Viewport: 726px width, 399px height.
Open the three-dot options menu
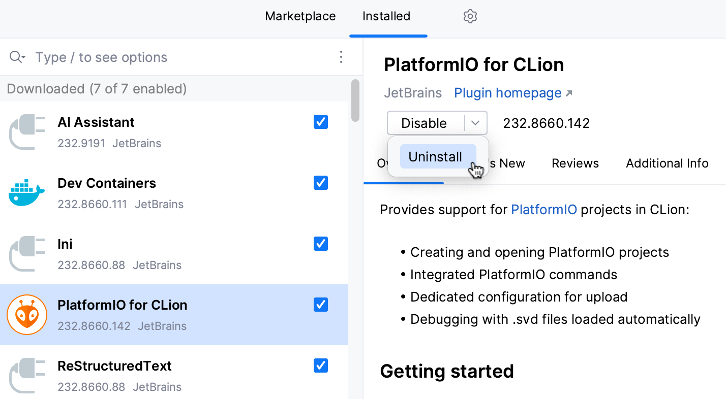[x=341, y=57]
